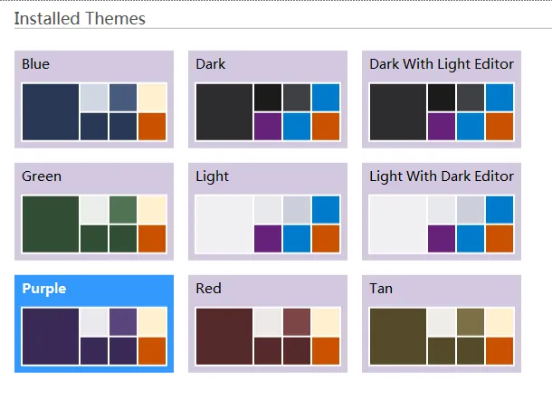Pick the Light With Dark Editor label
The height and width of the screenshot is (400, 552).
coord(442,176)
